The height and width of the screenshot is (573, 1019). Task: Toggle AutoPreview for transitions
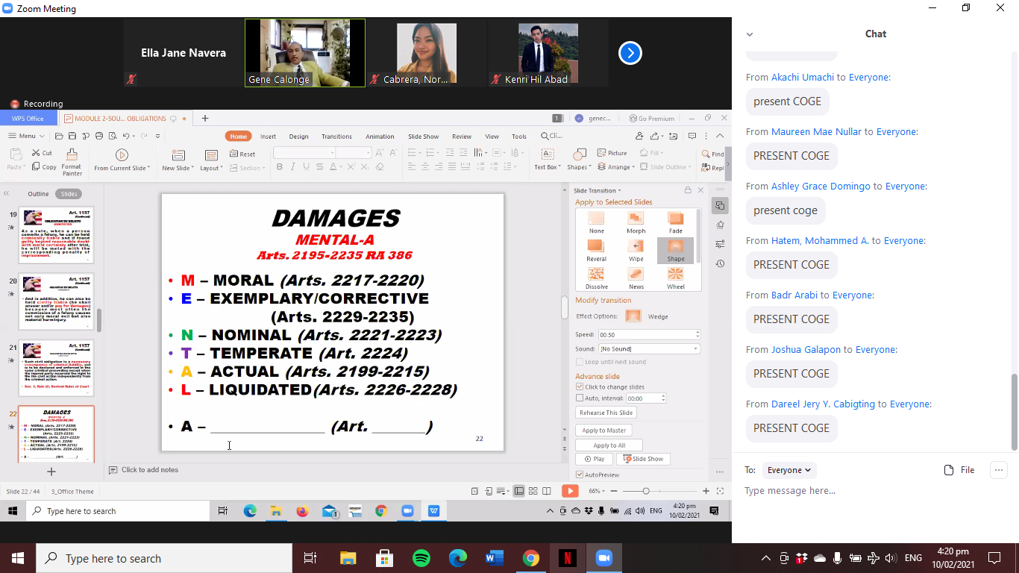coord(579,475)
